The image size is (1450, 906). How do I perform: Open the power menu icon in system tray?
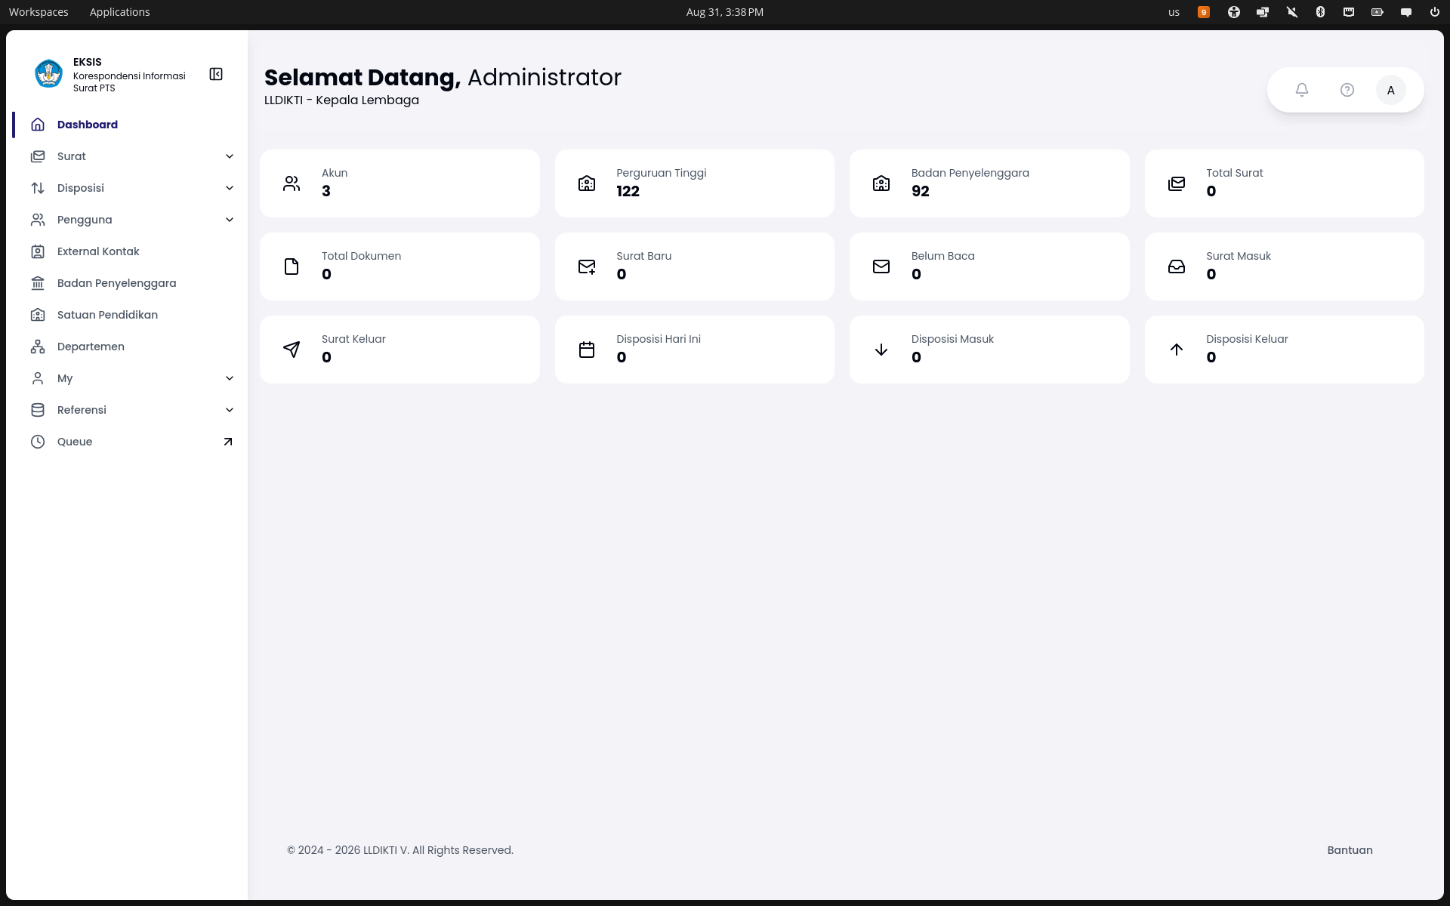pos(1434,12)
